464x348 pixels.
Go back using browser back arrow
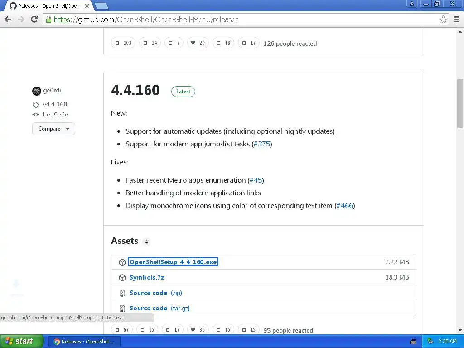8,19
